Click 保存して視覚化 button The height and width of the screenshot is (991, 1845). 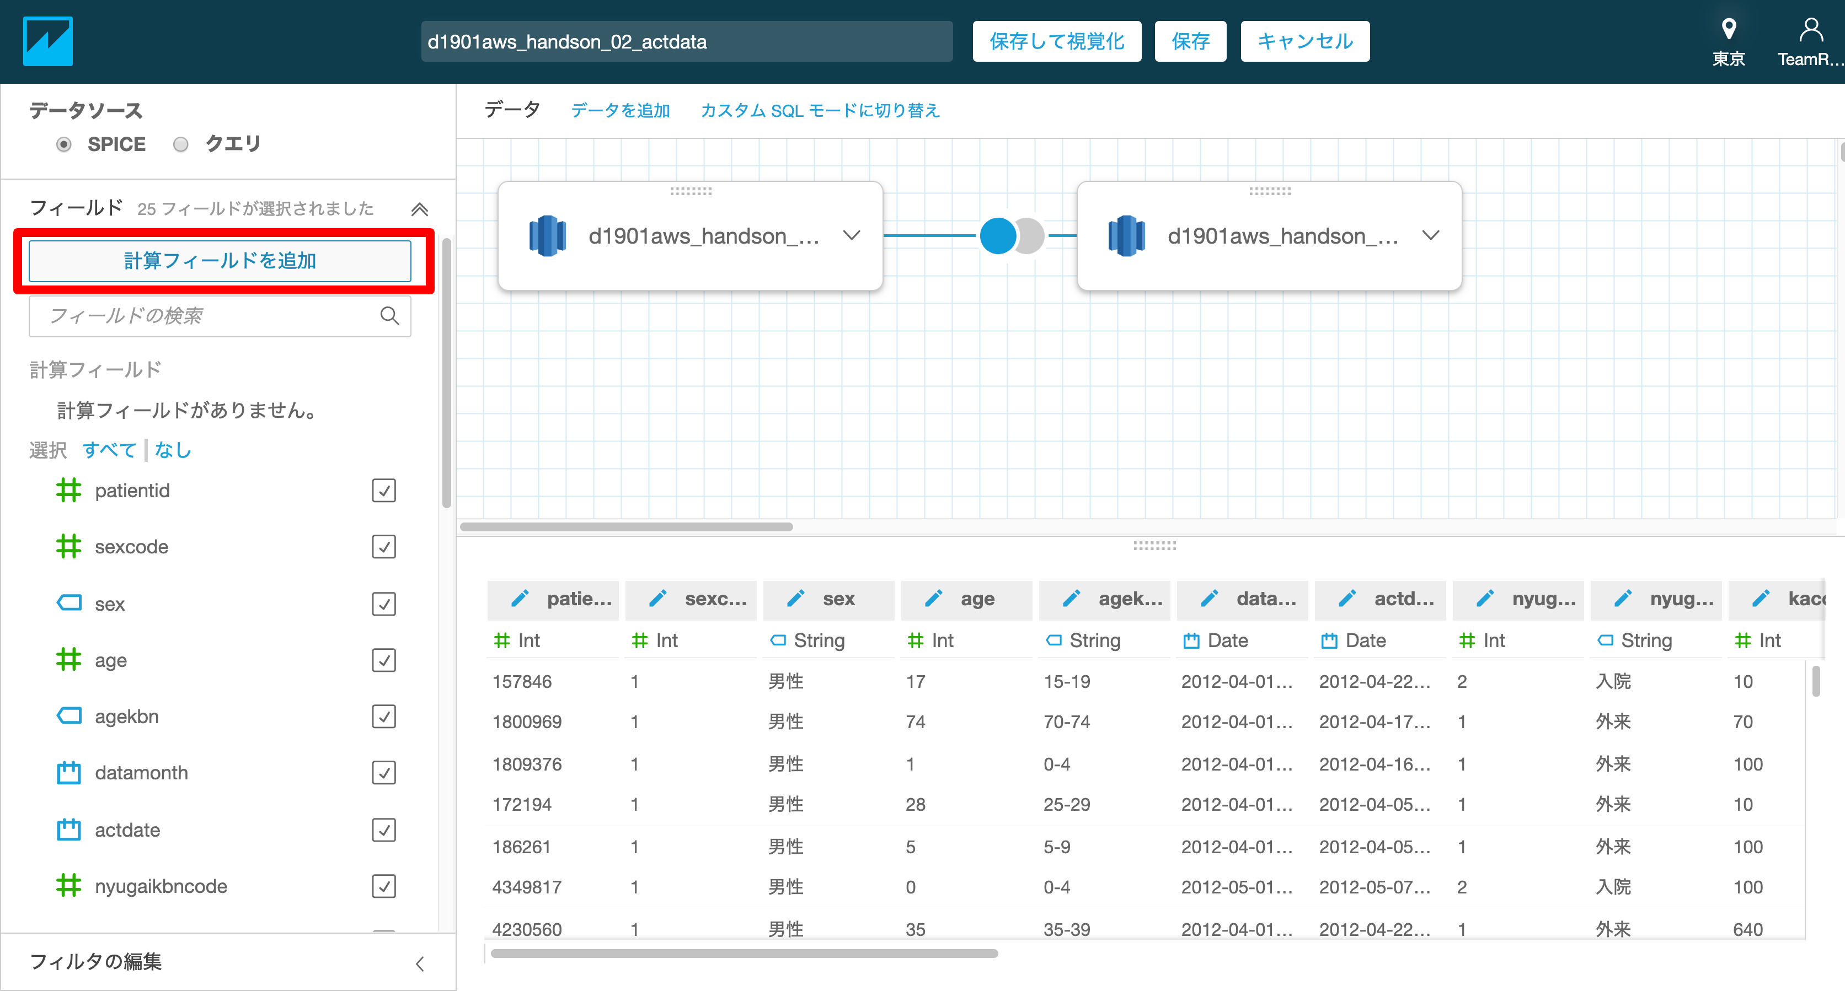click(1056, 41)
